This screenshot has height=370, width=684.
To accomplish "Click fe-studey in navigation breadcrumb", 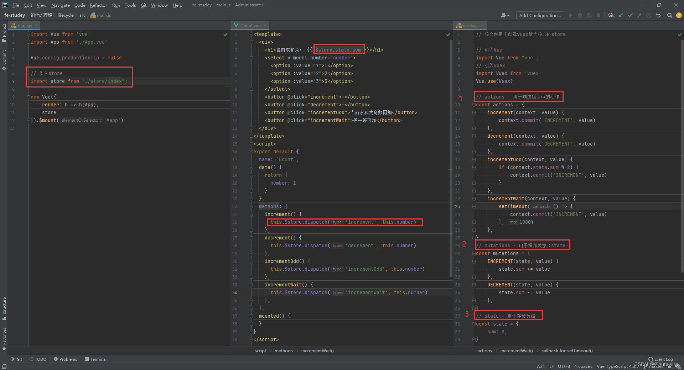I will [14, 15].
